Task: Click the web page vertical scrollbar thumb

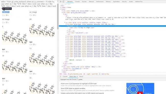Action: click(x=58, y=16)
